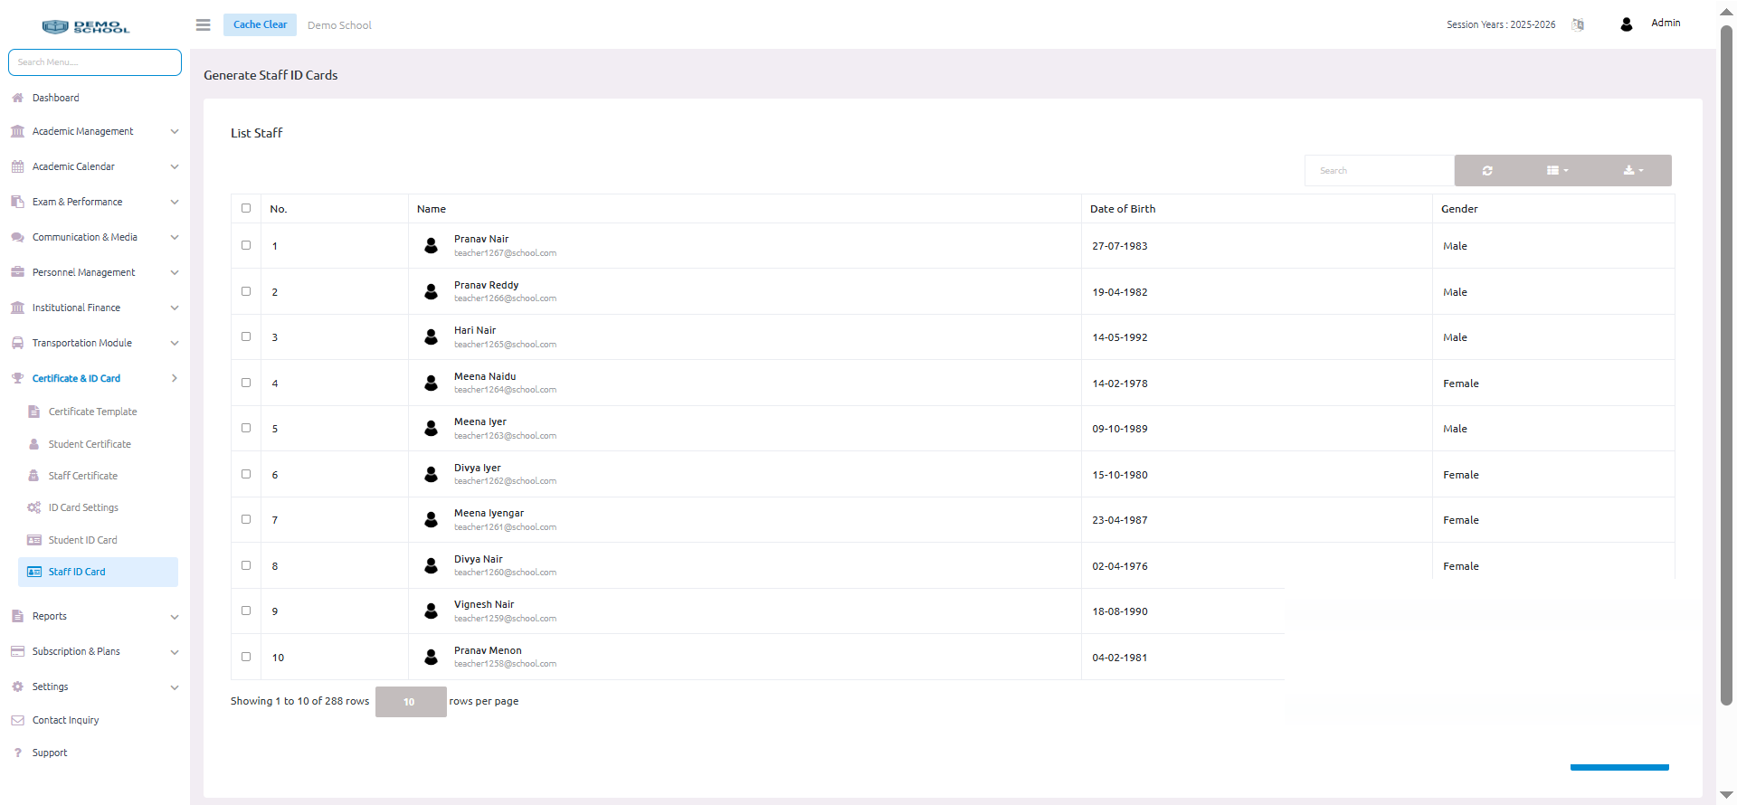Select the checkbox for Meena Naidu
1737x805 pixels.
coord(246,383)
